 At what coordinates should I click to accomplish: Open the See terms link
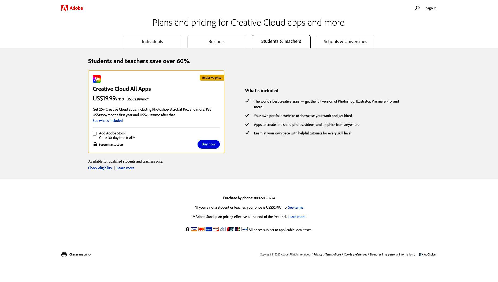(x=295, y=207)
